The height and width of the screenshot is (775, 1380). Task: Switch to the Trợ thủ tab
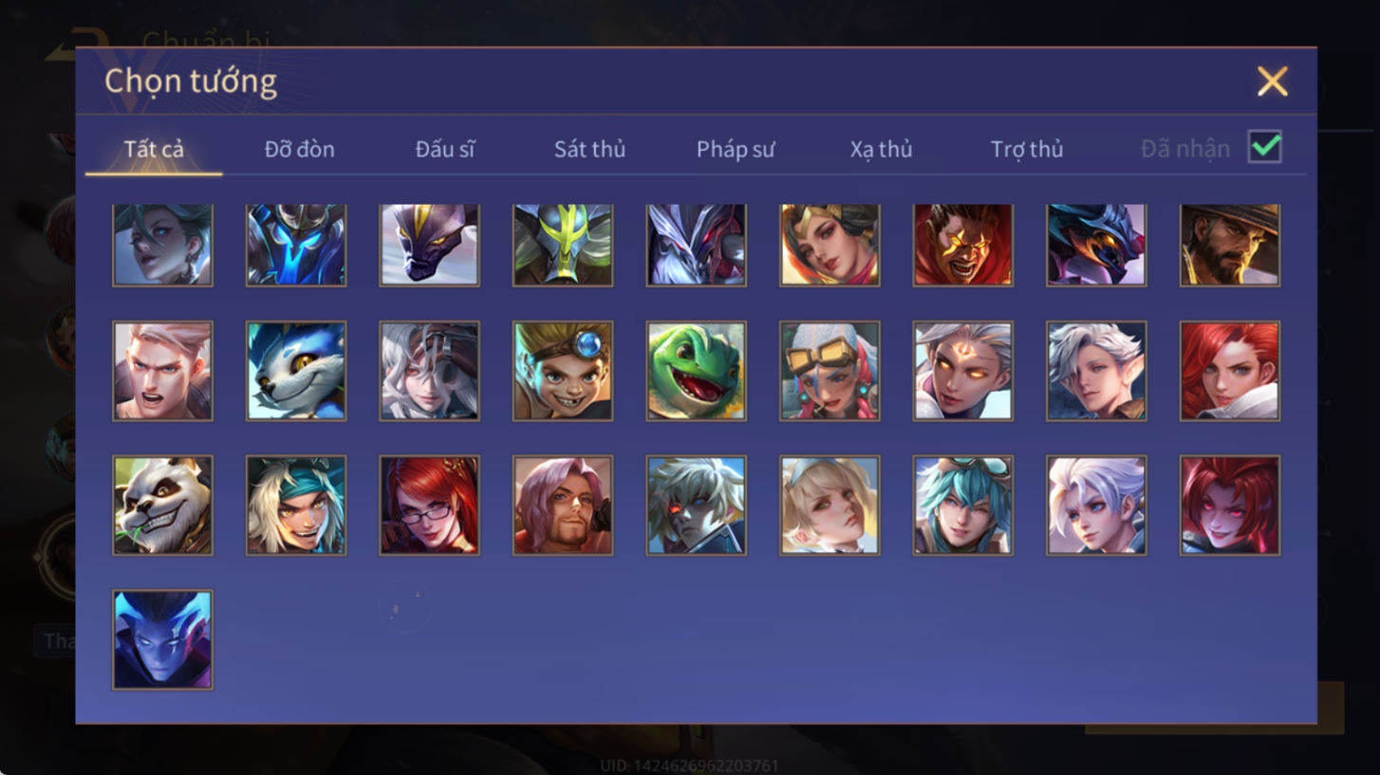(1027, 149)
